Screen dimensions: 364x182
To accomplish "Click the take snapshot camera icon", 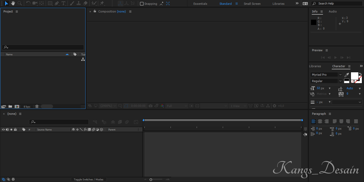I will [x=151, y=106].
